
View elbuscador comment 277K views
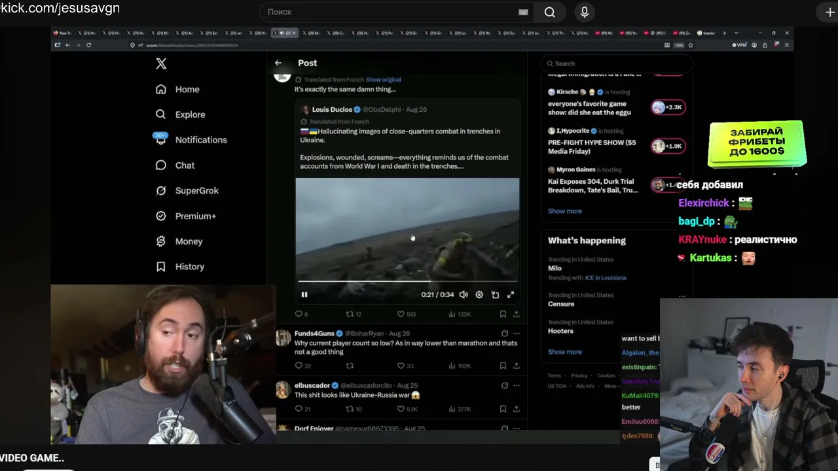pos(460,410)
